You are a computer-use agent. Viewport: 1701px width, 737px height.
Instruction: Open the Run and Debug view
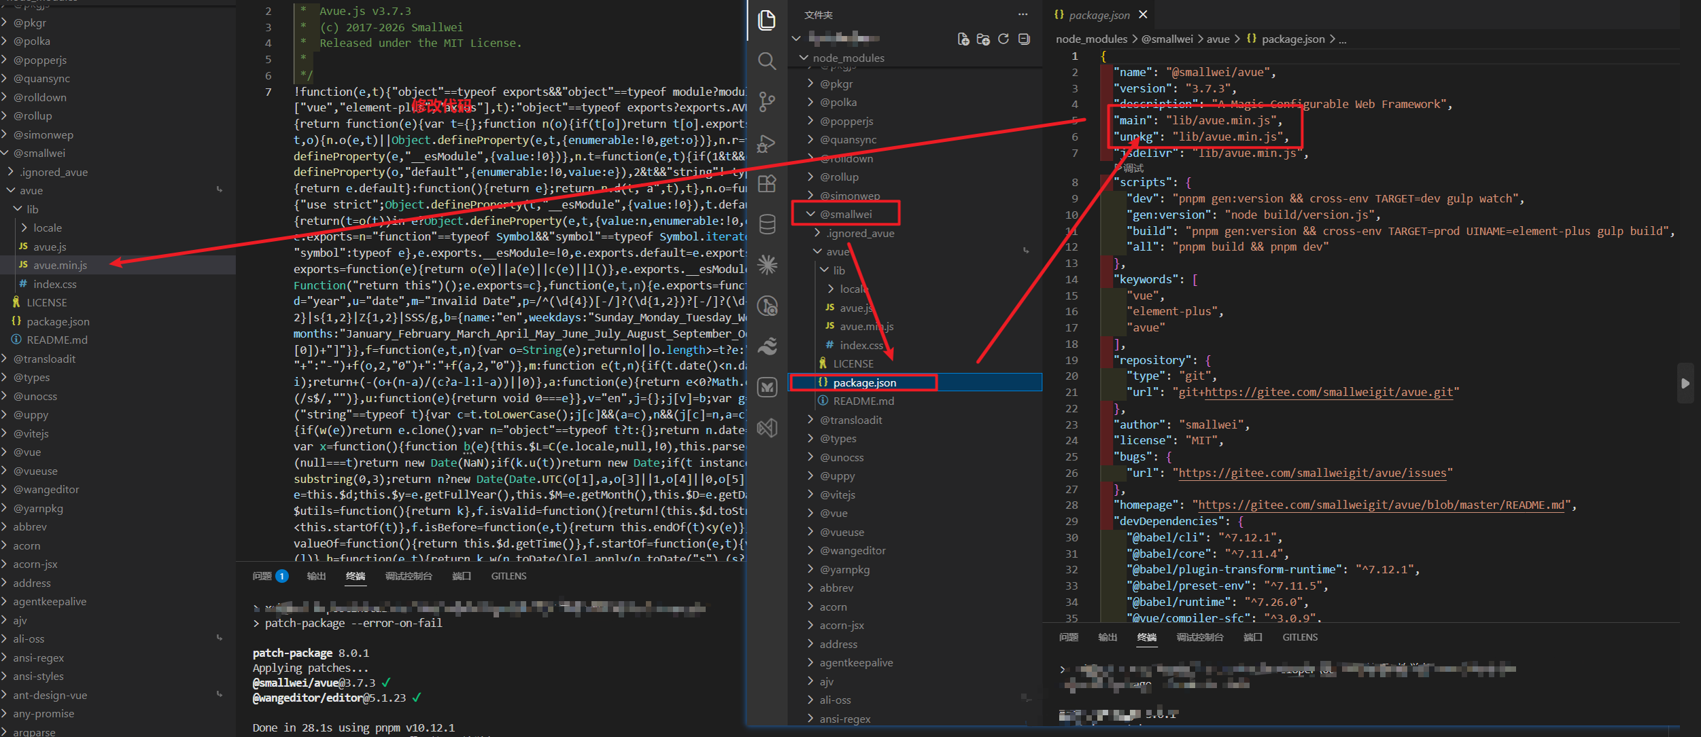(x=767, y=143)
